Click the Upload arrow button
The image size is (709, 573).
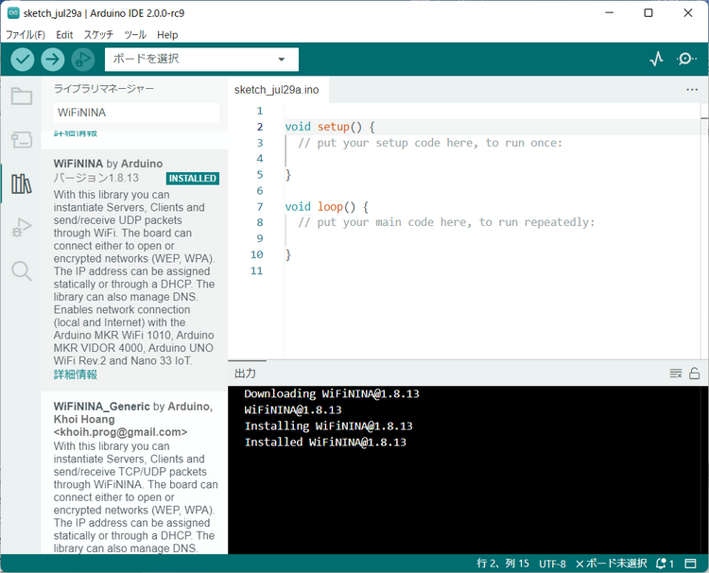pos(53,59)
